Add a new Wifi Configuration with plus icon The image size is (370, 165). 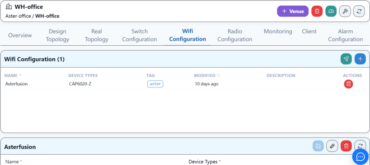(x=360, y=59)
